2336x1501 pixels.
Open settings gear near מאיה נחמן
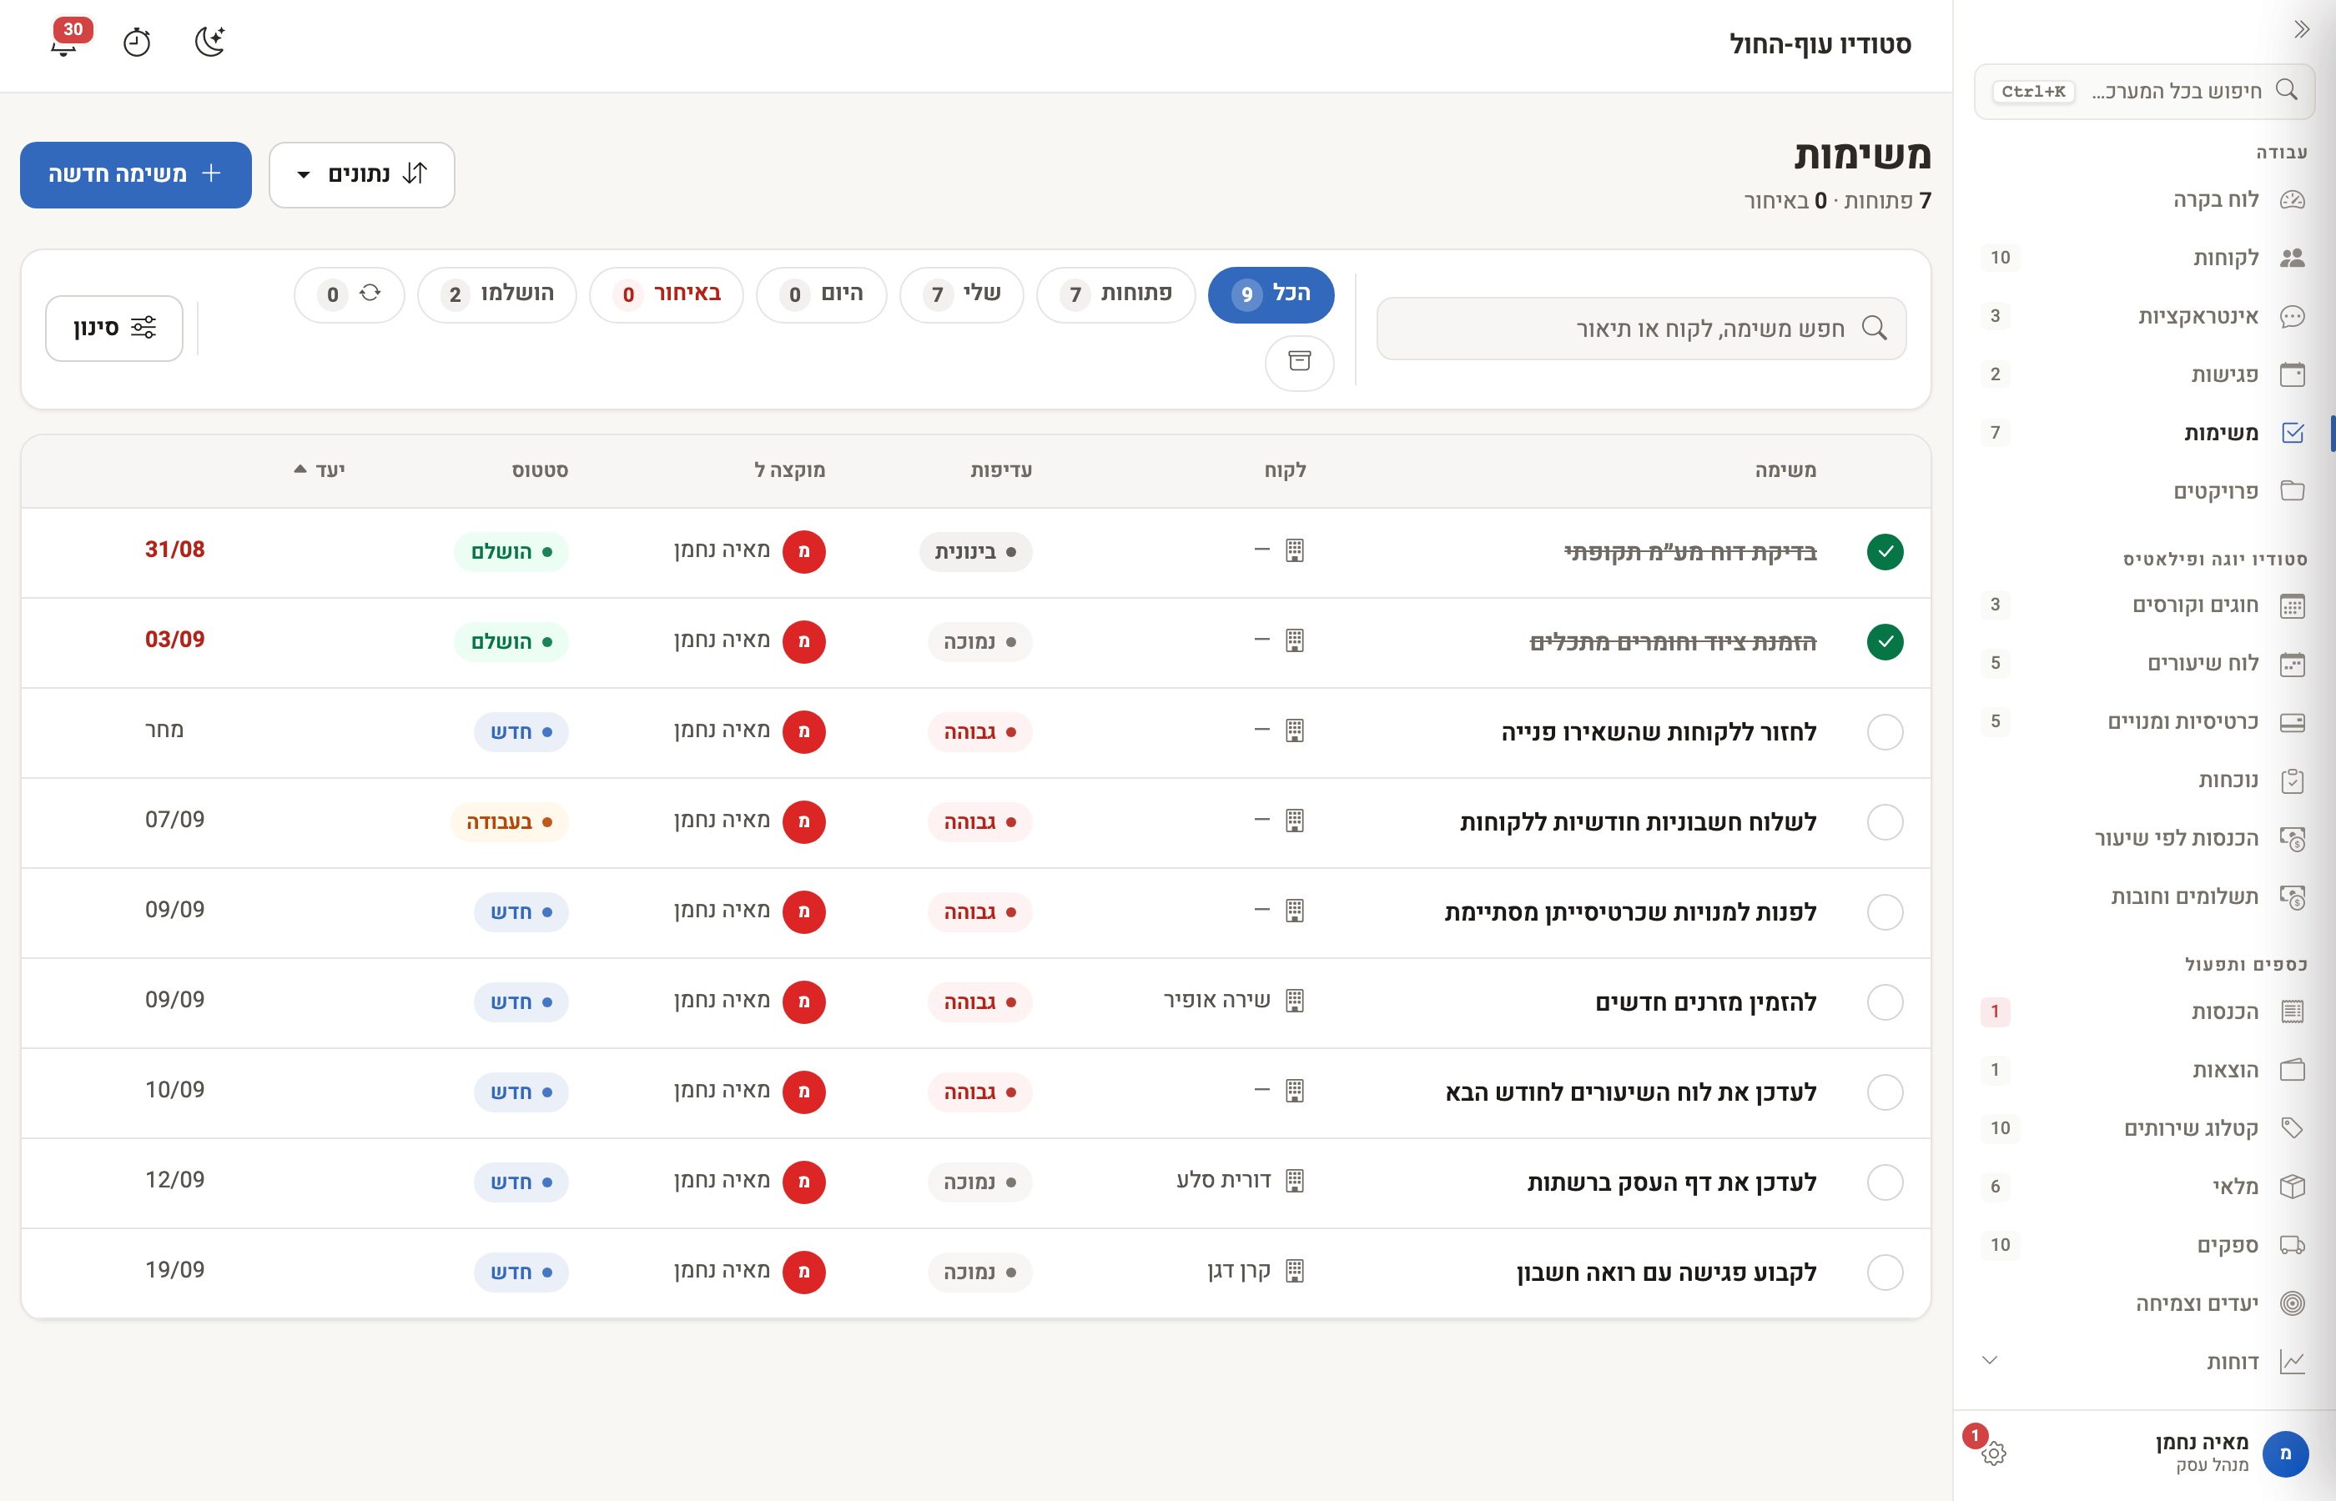coord(1994,1453)
